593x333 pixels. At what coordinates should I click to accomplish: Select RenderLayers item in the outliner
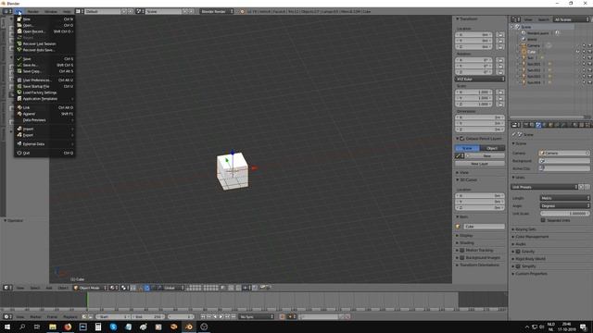(537, 33)
